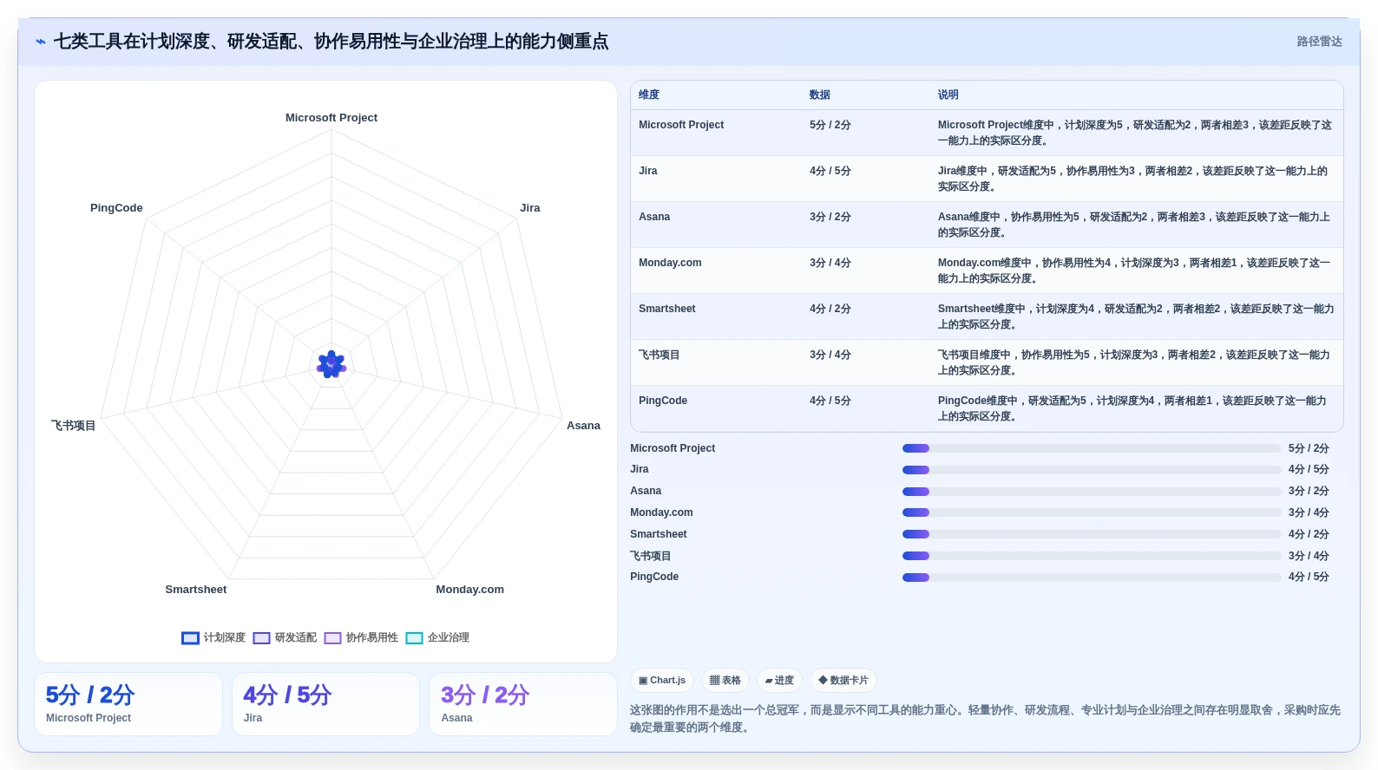This screenshot has width=1378, height=770.
Task: Toggle the 协作易用性 legend series
Action: [x=361, y=637]
